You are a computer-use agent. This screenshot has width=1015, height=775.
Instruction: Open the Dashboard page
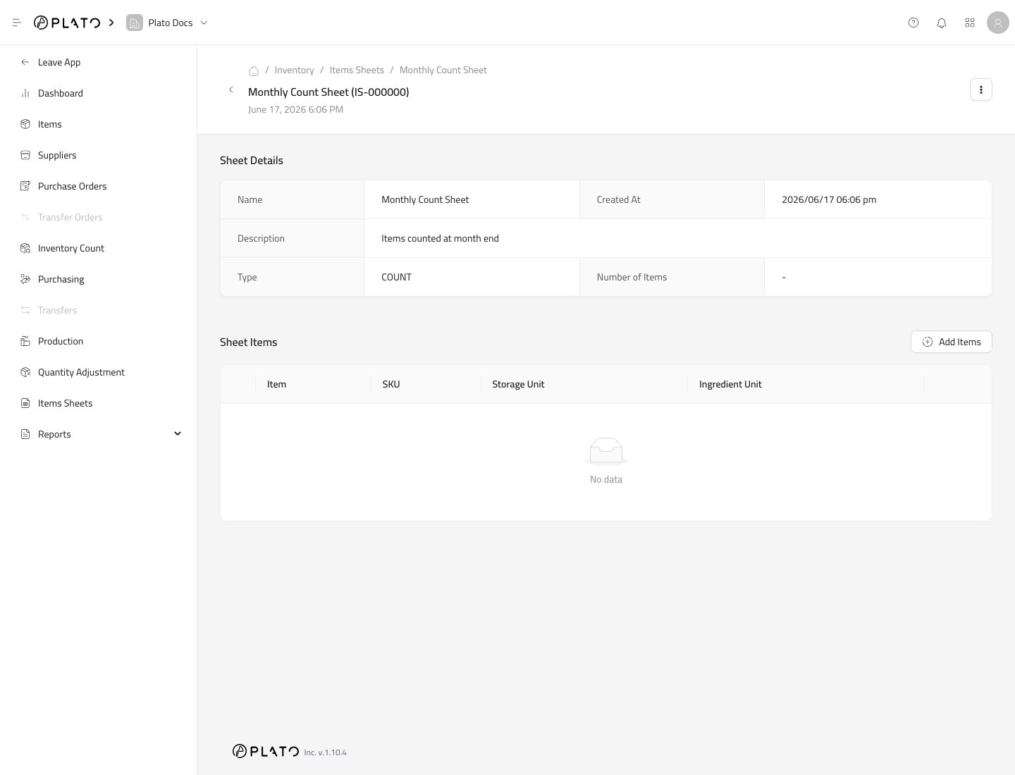[x=99, y=93]
